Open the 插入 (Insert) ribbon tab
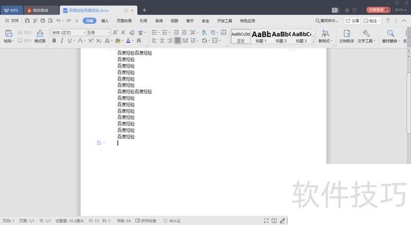Viewport: 411px width, 225px height. [105, 21]
